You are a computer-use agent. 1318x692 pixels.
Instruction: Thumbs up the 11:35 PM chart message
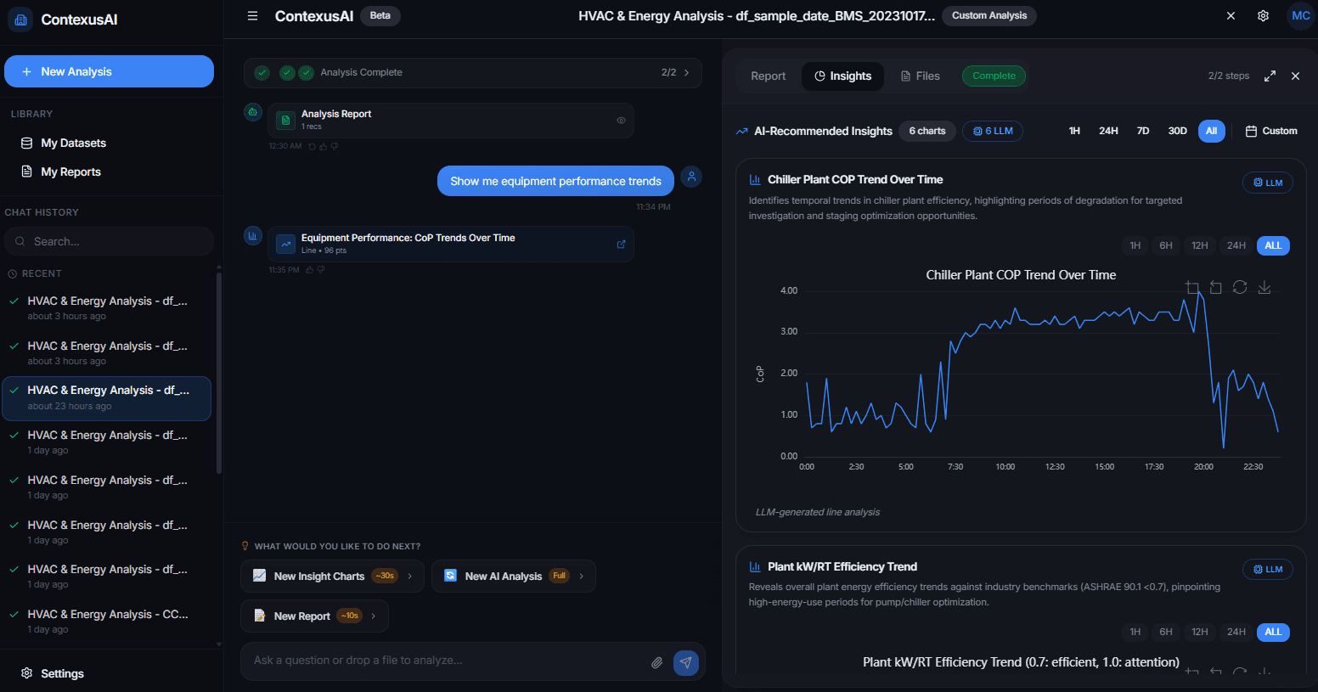[309, 270]
